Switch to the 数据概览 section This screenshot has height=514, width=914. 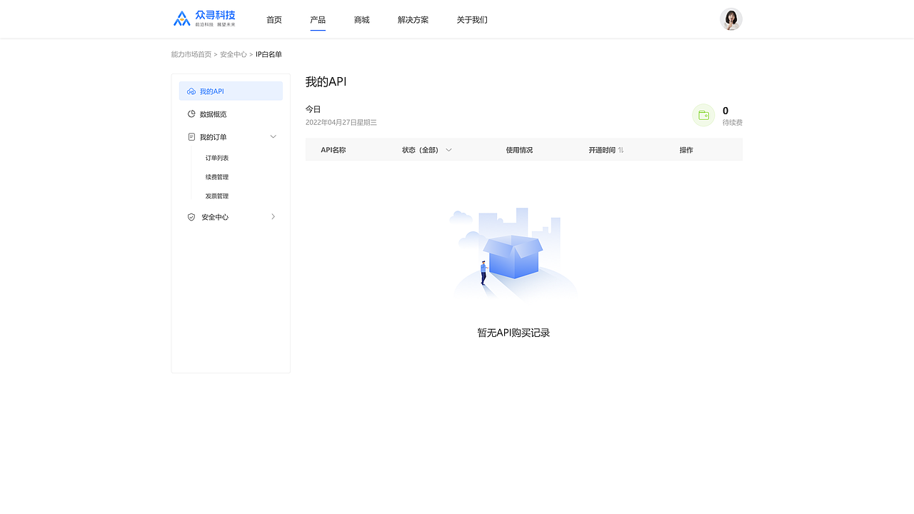point(212,114)
